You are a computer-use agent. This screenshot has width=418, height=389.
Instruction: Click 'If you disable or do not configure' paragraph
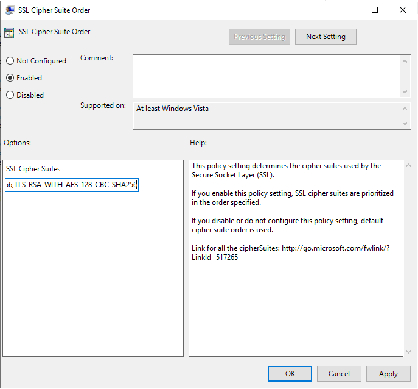287,225
